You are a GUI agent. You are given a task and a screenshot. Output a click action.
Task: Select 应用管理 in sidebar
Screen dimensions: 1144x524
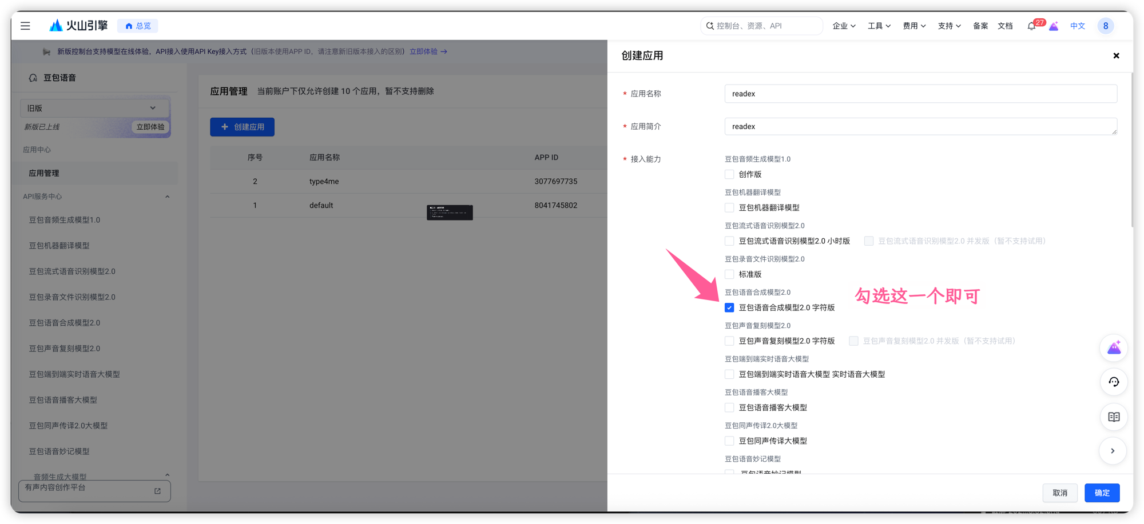(94, 173)
